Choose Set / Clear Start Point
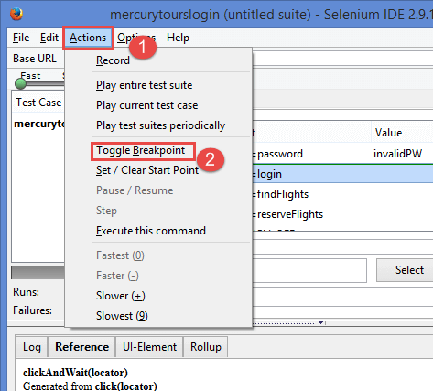 [147, 170]
